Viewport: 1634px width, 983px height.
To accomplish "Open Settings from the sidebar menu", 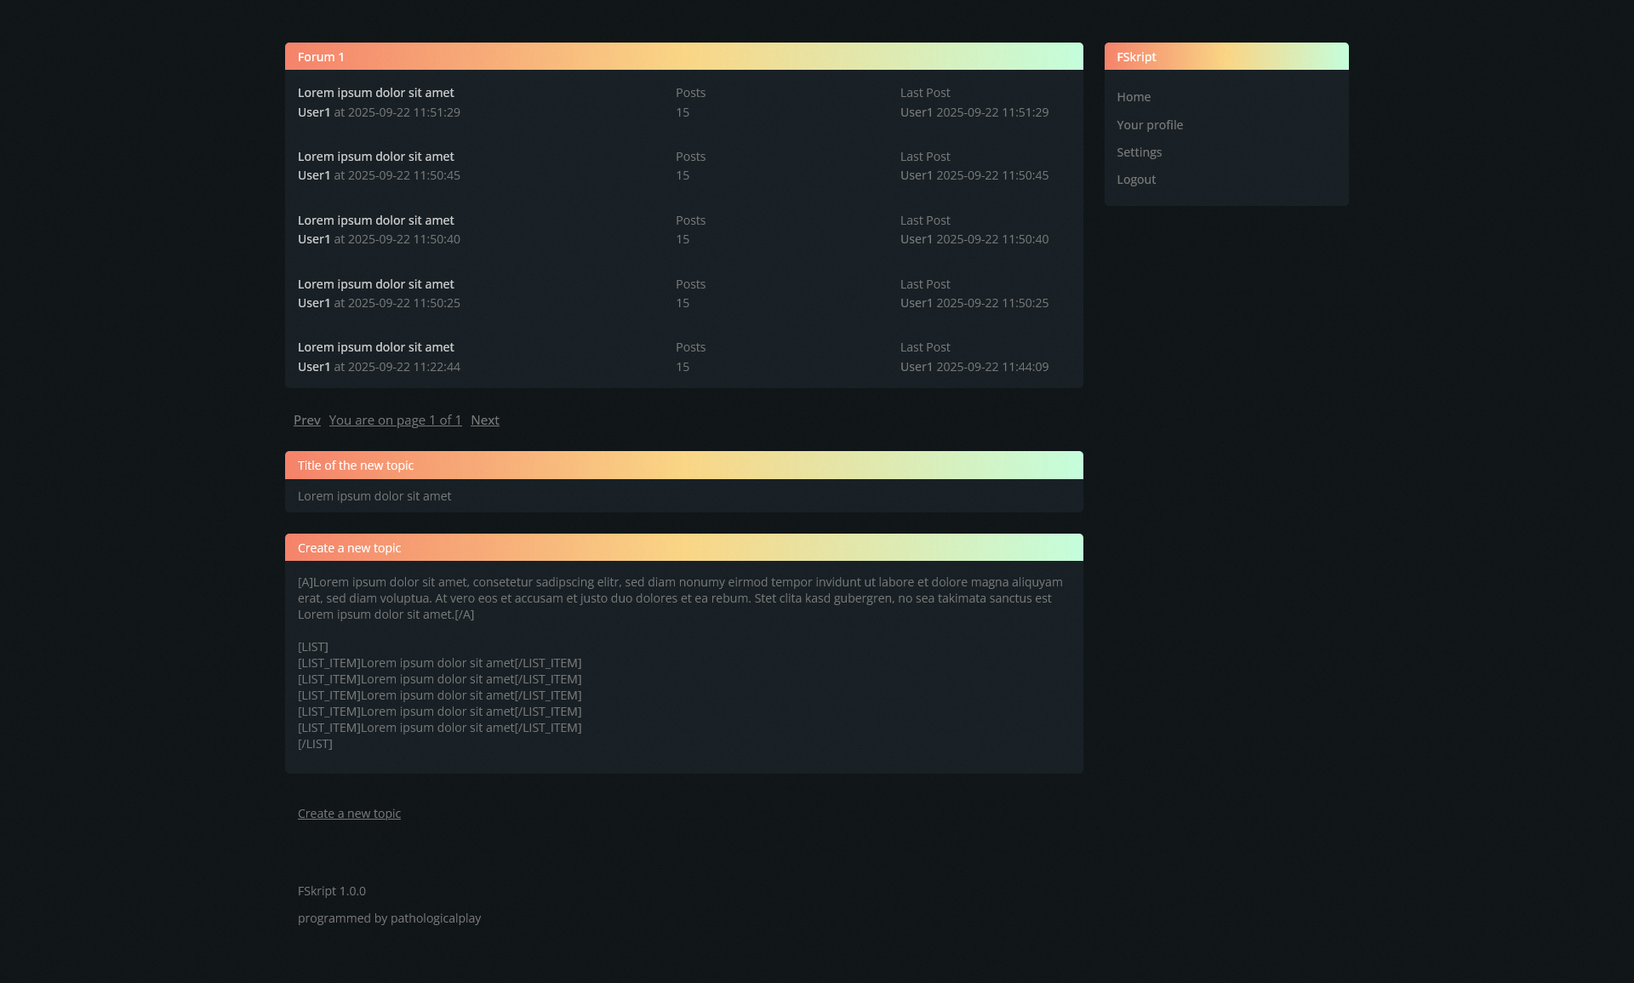I will click(1139, 152).
